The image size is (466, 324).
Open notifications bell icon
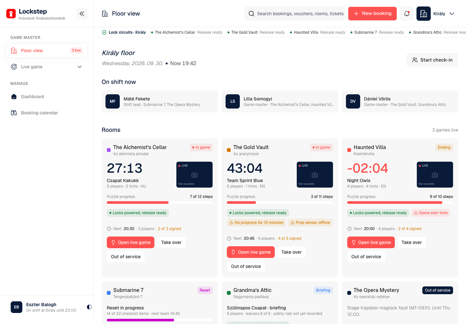click(407, 14)
